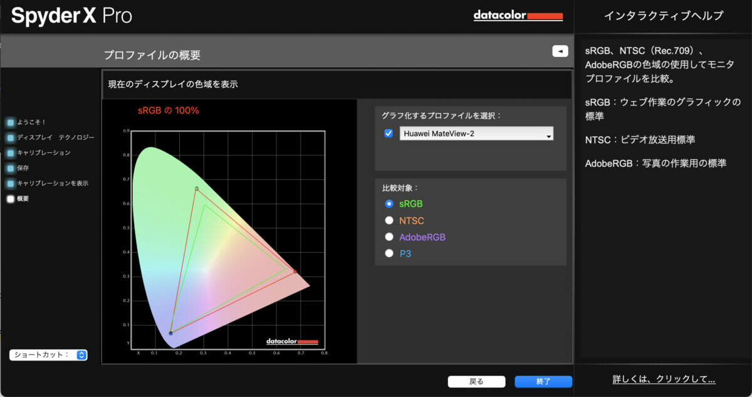The width and height of the screenshot is (752, 397).
Task: Click the sRGB の 100% label
Action: pos(168,110)
